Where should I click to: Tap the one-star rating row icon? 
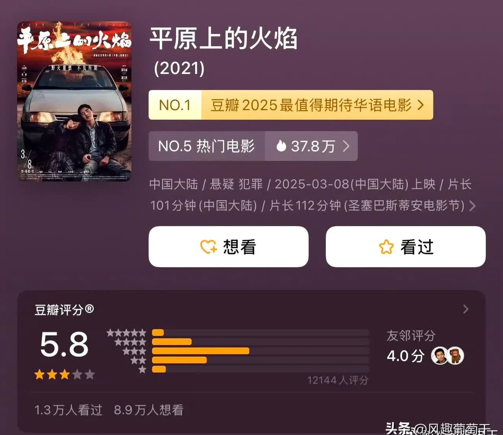coord(142,369)
